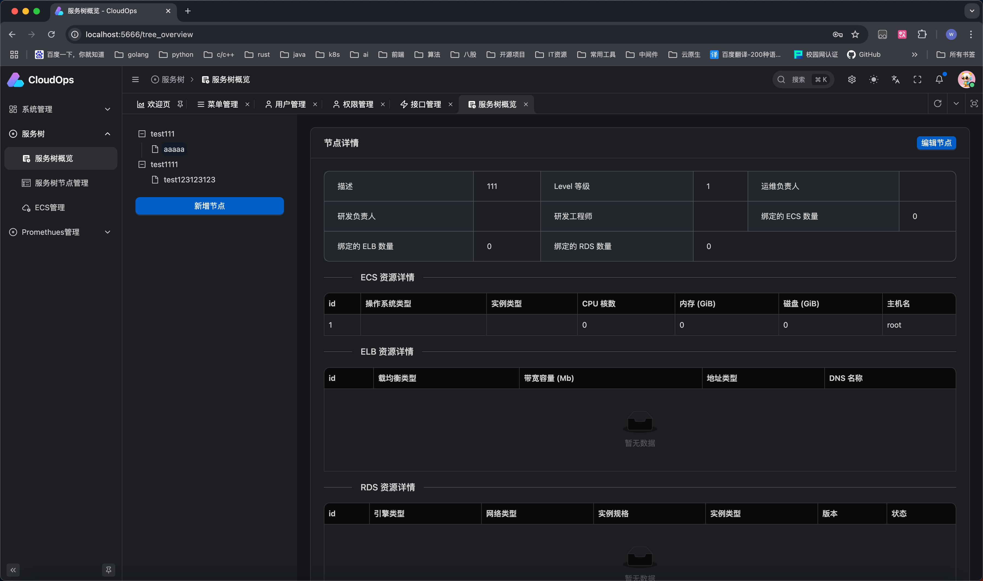Toggle light/dark theme sun icon
This screenshot has width=983, height=581.
click(874, 79)
